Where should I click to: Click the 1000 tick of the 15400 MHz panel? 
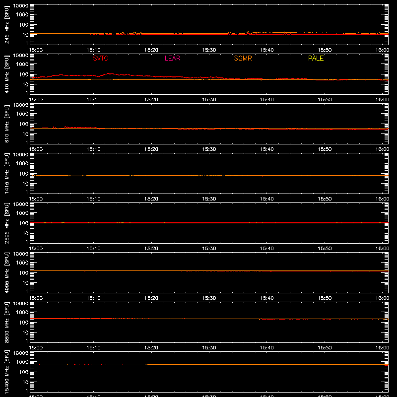[22, 362]
